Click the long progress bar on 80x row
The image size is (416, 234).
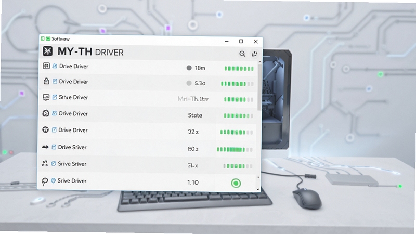pos(235,149)
